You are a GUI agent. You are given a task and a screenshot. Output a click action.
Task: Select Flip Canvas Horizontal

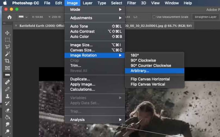coord(150,79)
